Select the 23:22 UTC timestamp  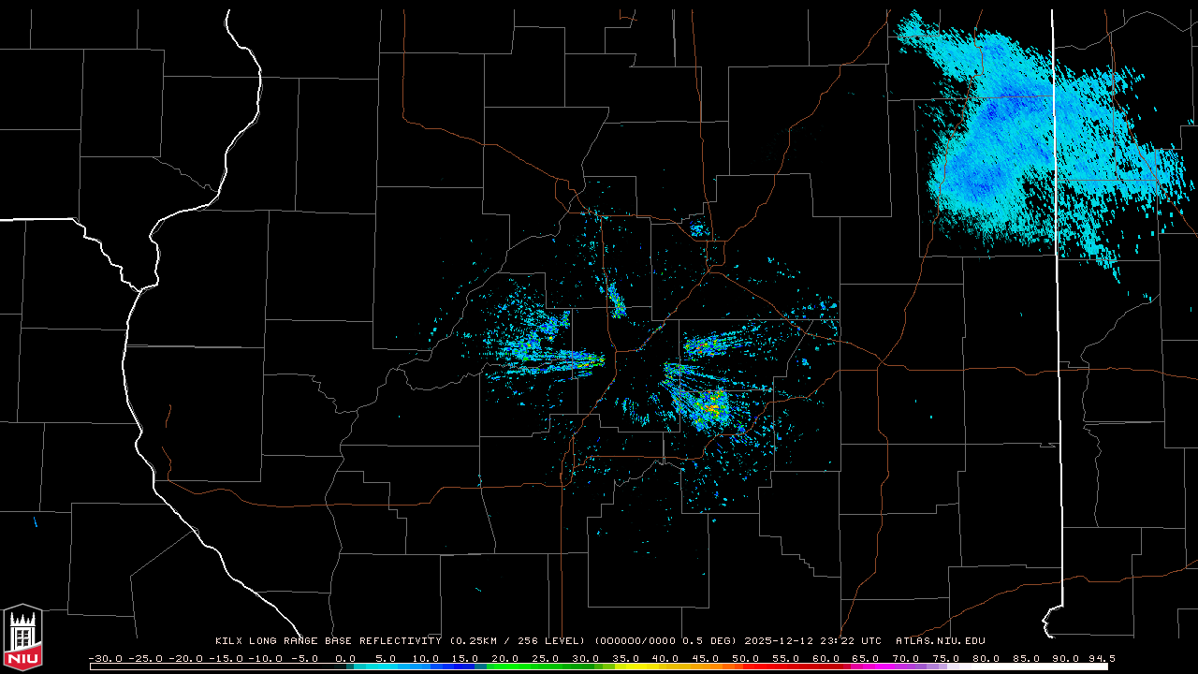853,641
